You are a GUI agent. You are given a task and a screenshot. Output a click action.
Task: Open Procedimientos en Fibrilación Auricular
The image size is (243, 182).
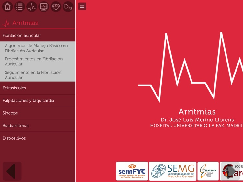(x=38, y=61)
